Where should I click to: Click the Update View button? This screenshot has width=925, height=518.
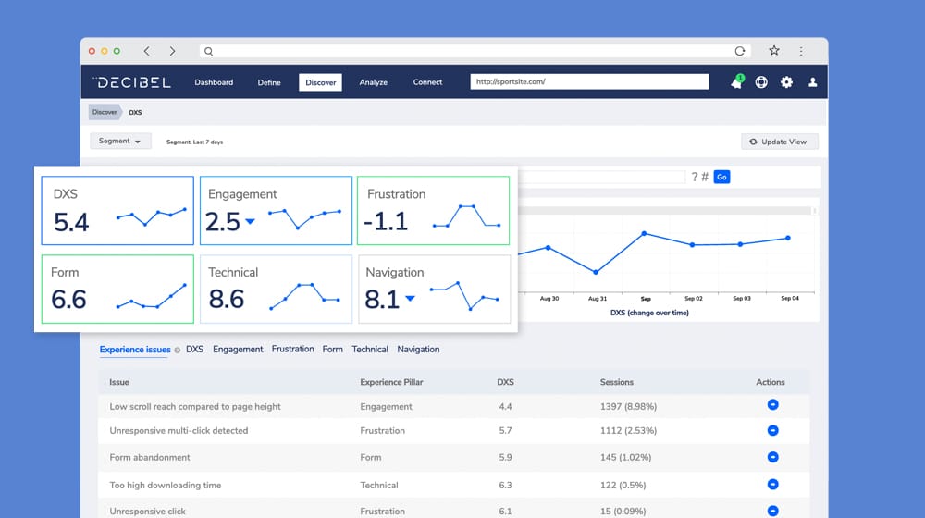click(x=779, y=142)
